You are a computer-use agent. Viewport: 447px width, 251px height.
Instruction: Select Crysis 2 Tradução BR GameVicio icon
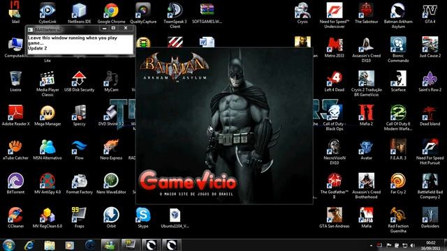(x=366, y=79)
